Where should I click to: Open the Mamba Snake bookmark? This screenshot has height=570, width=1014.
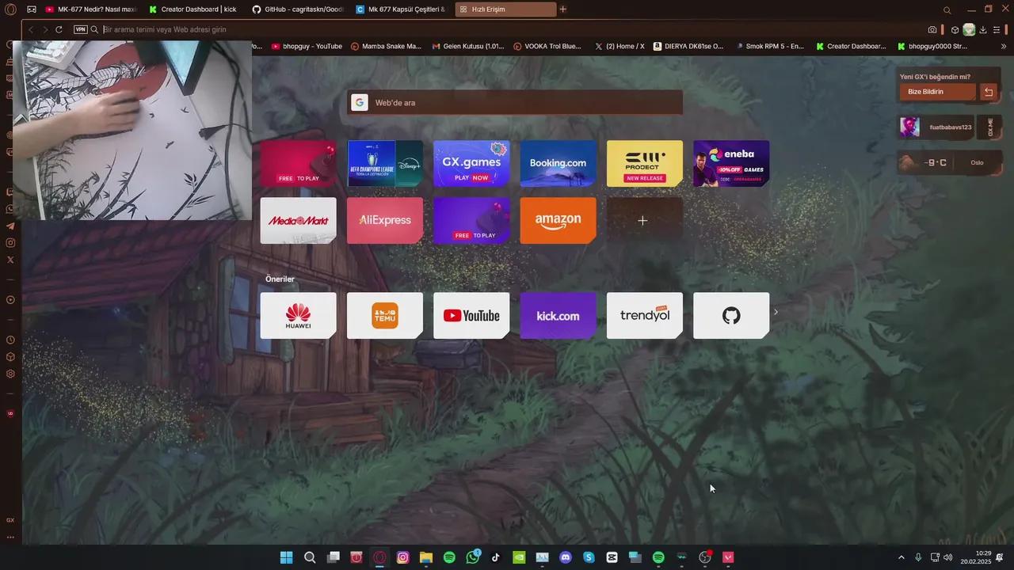pyautogui.click(x=386, y=46)
